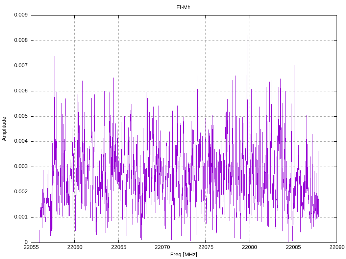
Task: Select the top of the tall spike above 0.007 near 22058
Action: (54, 56)
